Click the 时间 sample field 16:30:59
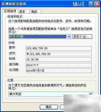Image resolution: width=101 pixels, height=112 pixels. point(59,59)
